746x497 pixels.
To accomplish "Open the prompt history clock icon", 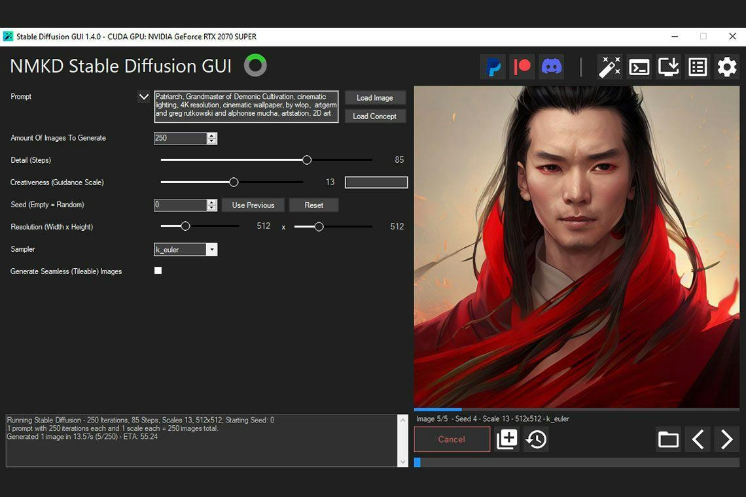I will pyautogui.click(x=536, y=439).
